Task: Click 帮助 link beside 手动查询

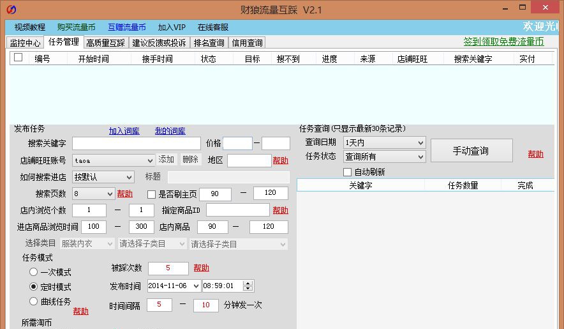Action: coord(535,154)
